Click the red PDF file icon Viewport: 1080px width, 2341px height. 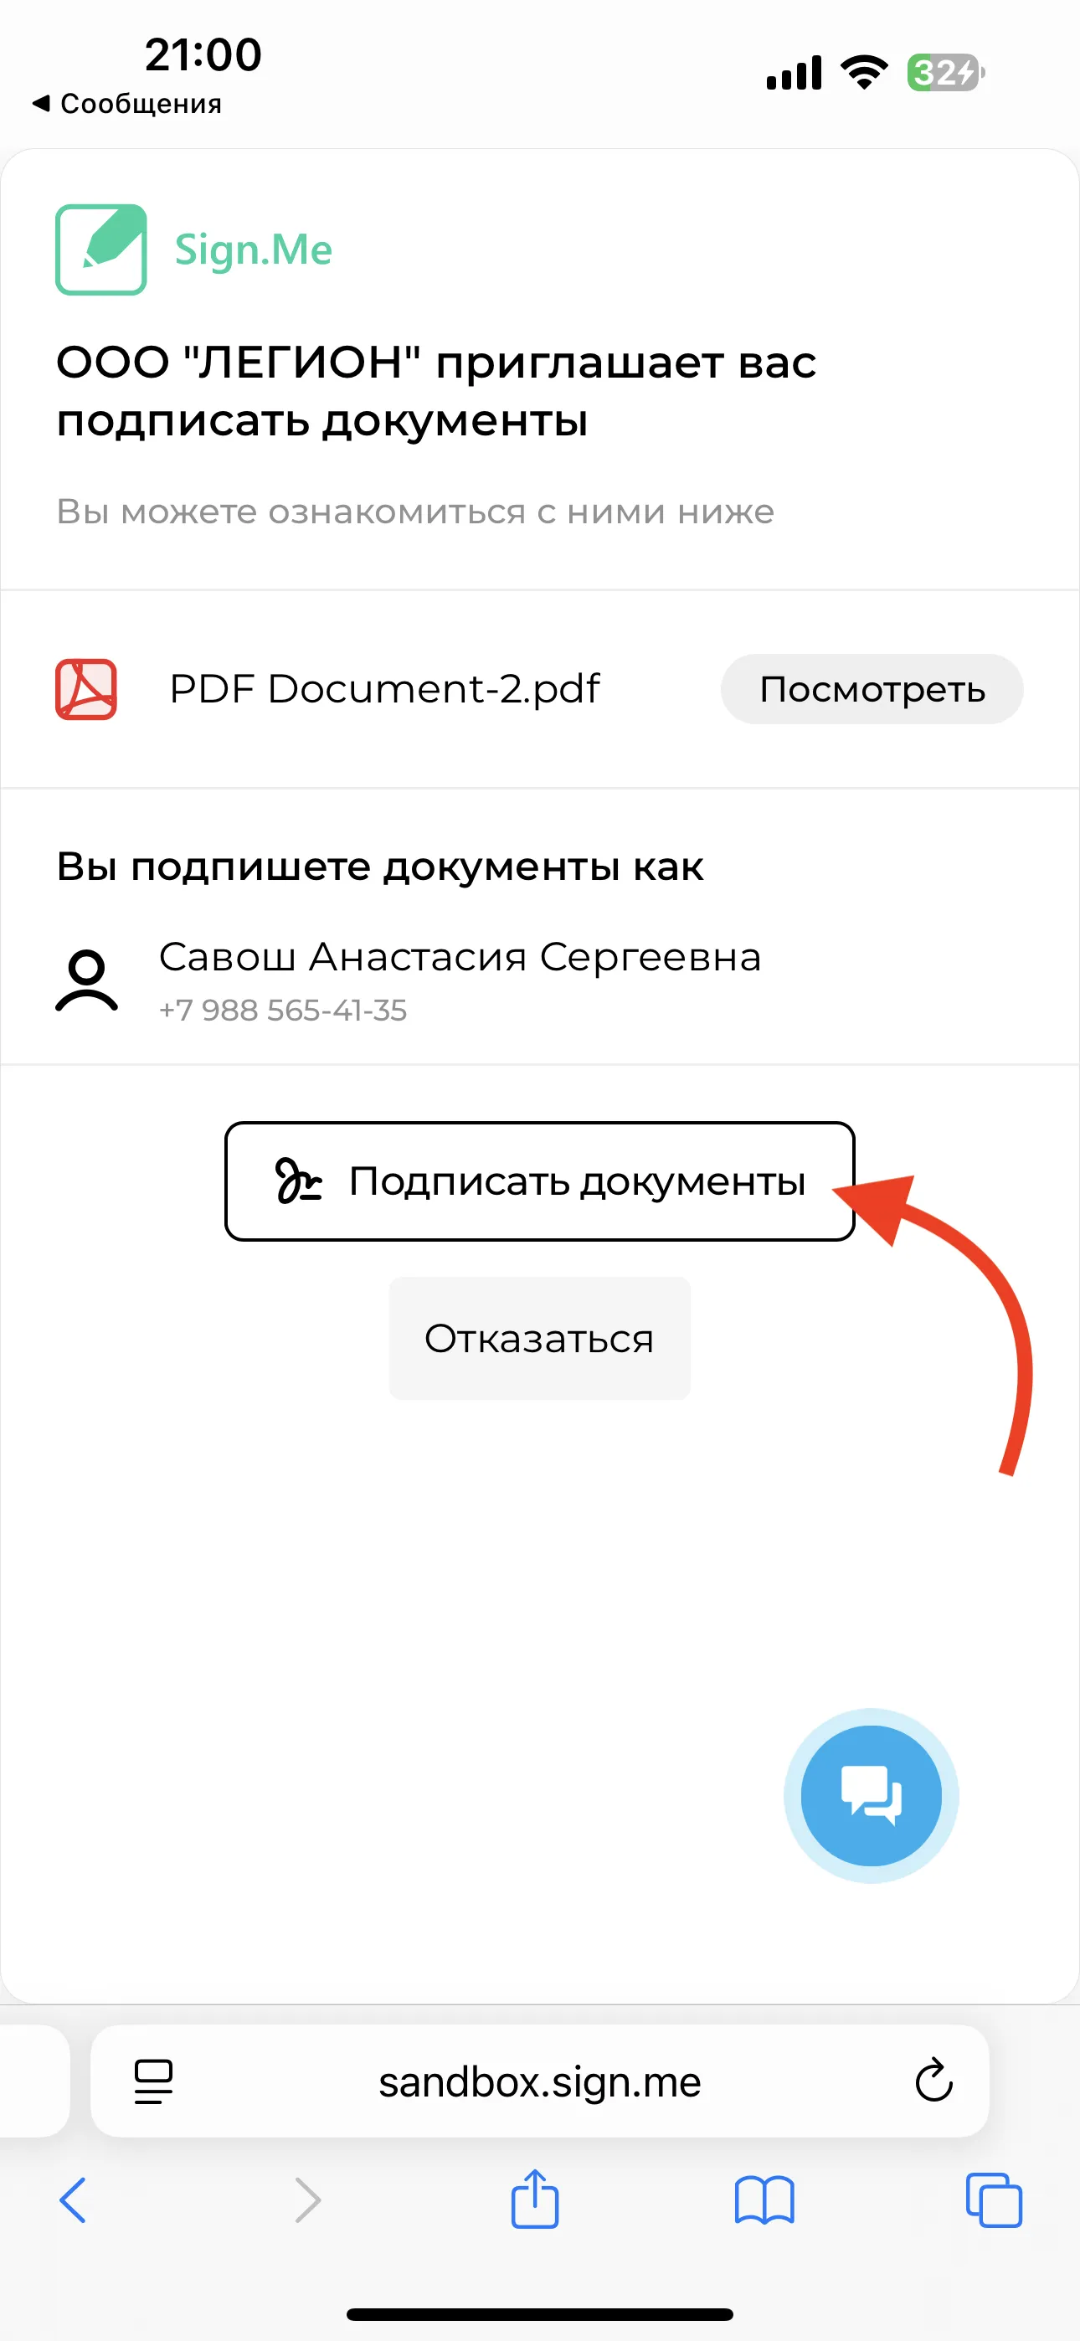(86, 690)
